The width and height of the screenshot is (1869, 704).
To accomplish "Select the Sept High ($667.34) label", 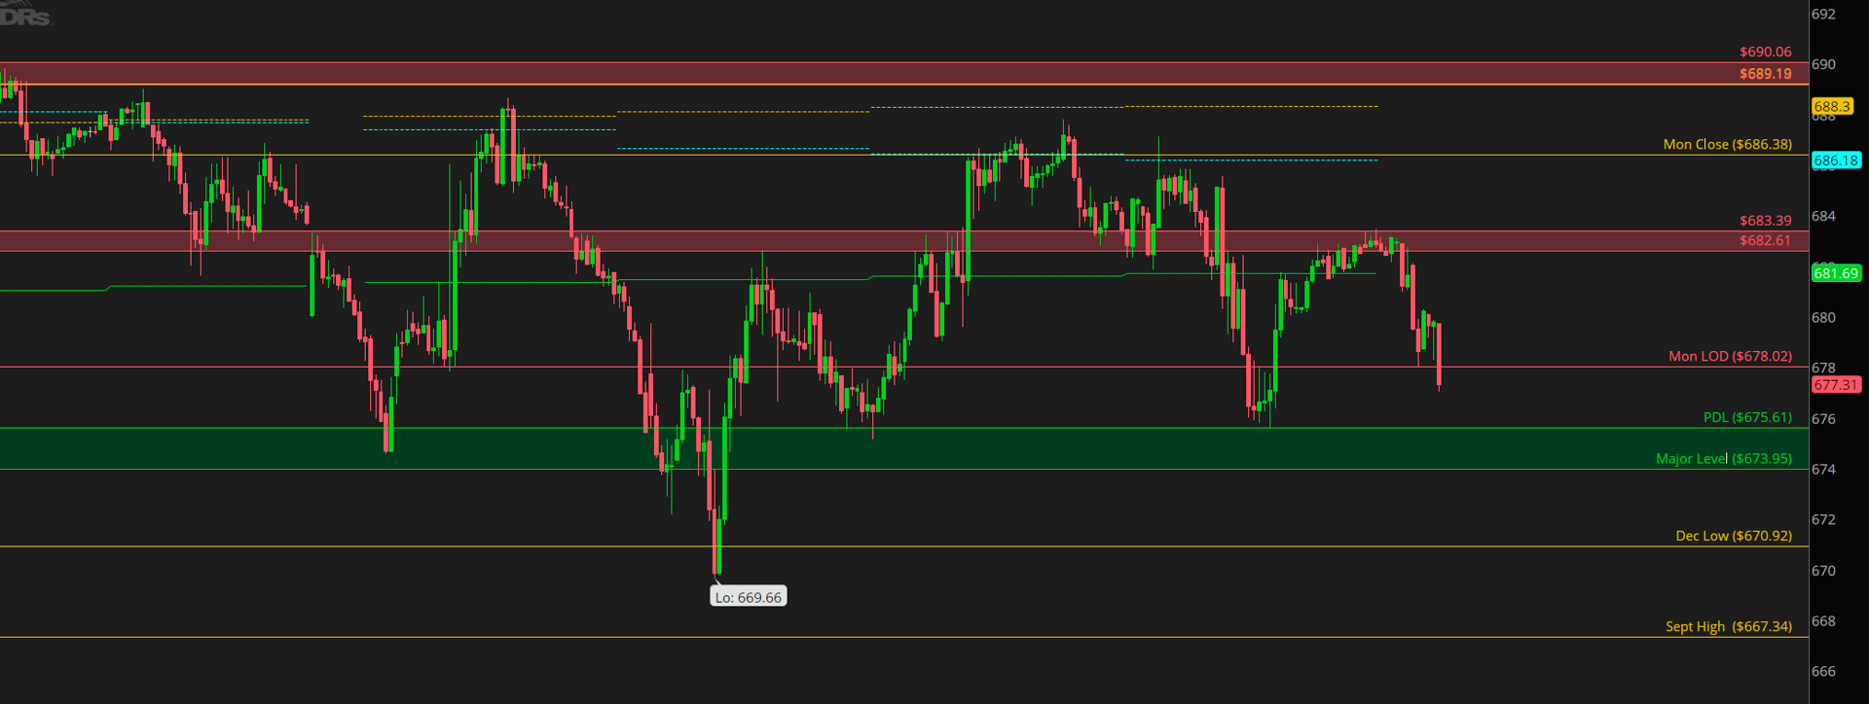I will point(1728,626).
